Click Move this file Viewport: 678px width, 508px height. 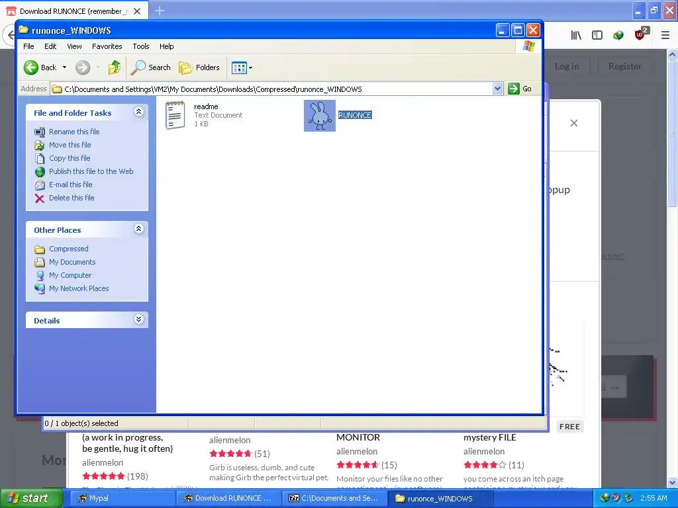pyautogui.click(x=70, y=145)
